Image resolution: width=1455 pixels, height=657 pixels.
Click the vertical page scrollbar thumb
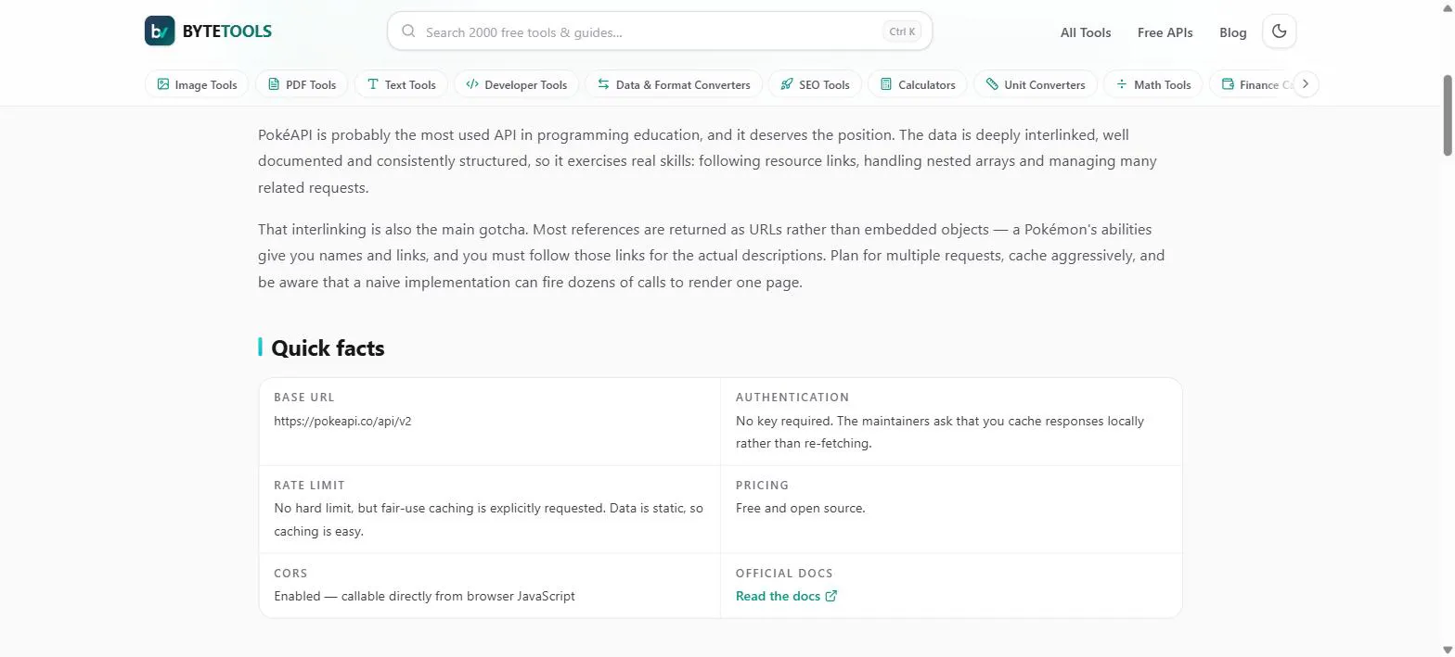(1448, 116)
